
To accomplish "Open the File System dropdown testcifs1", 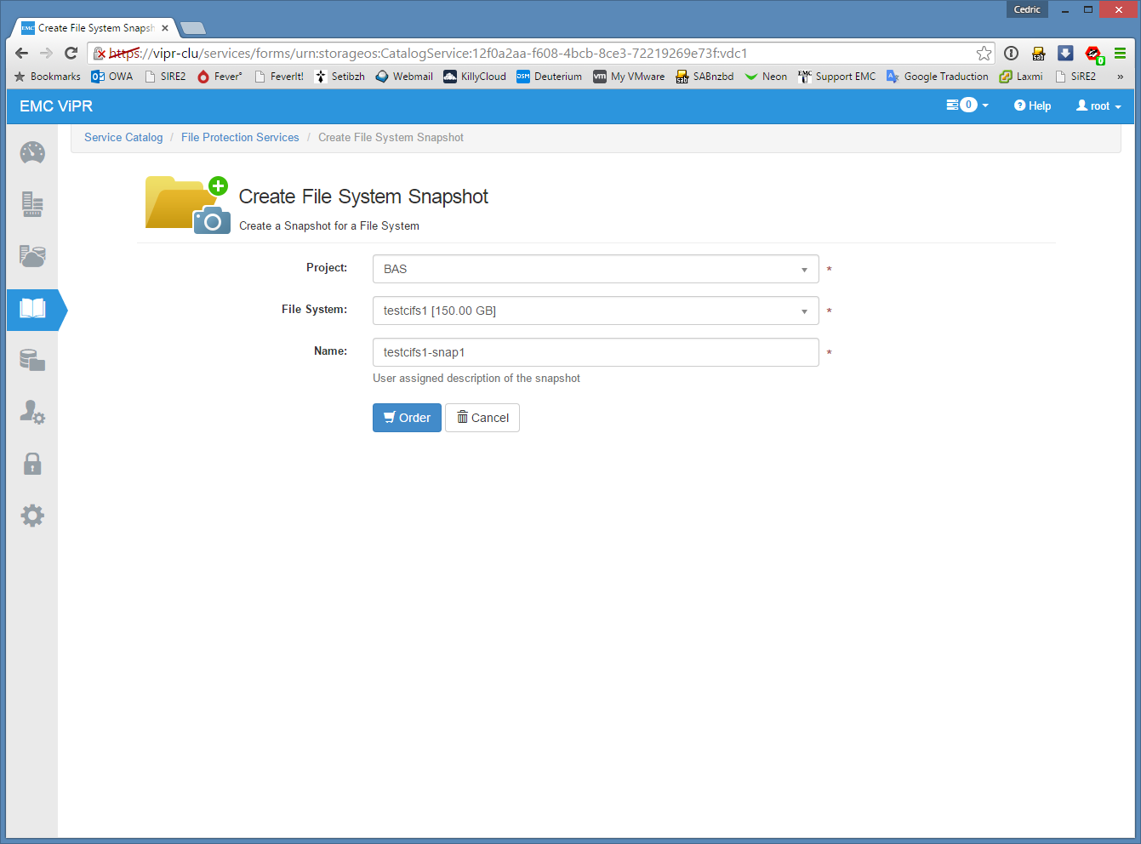I will (x=595, y=311).
